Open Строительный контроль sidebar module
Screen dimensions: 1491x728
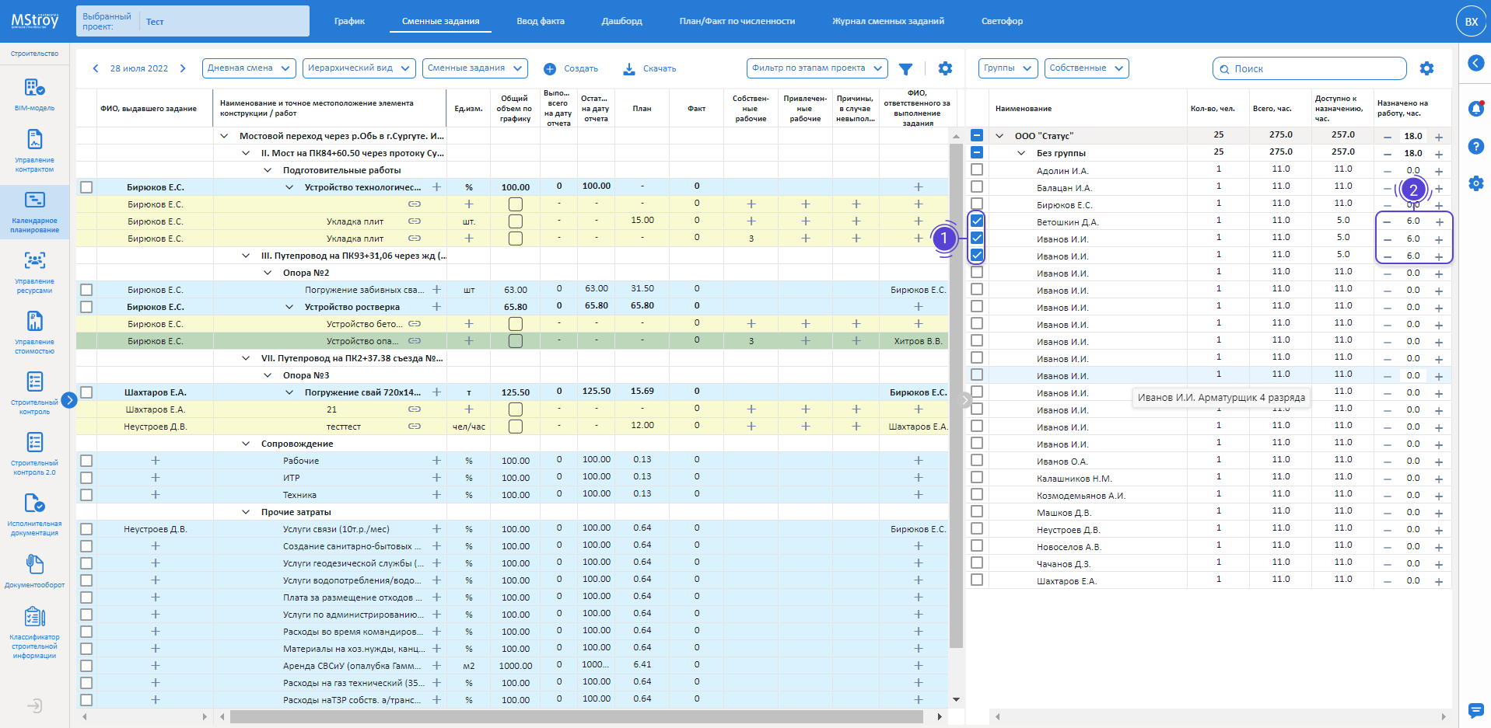34,393
